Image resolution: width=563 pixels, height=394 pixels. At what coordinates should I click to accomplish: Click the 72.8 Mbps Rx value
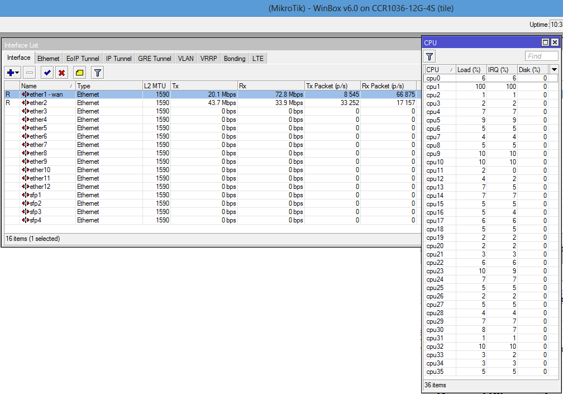coord(289,94)
